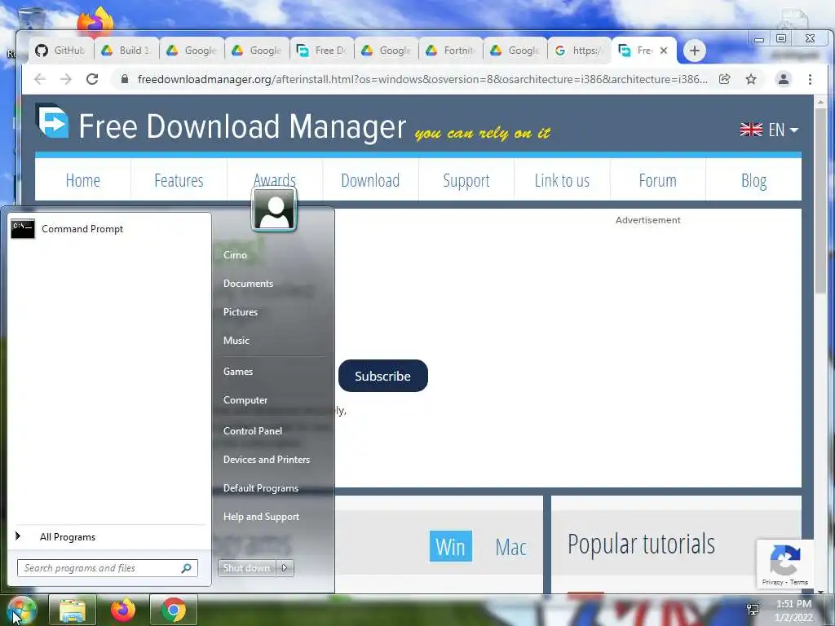The image size is (835, 626).
Task: Select the Win platform tab
Action: click(x=450, y=546)
